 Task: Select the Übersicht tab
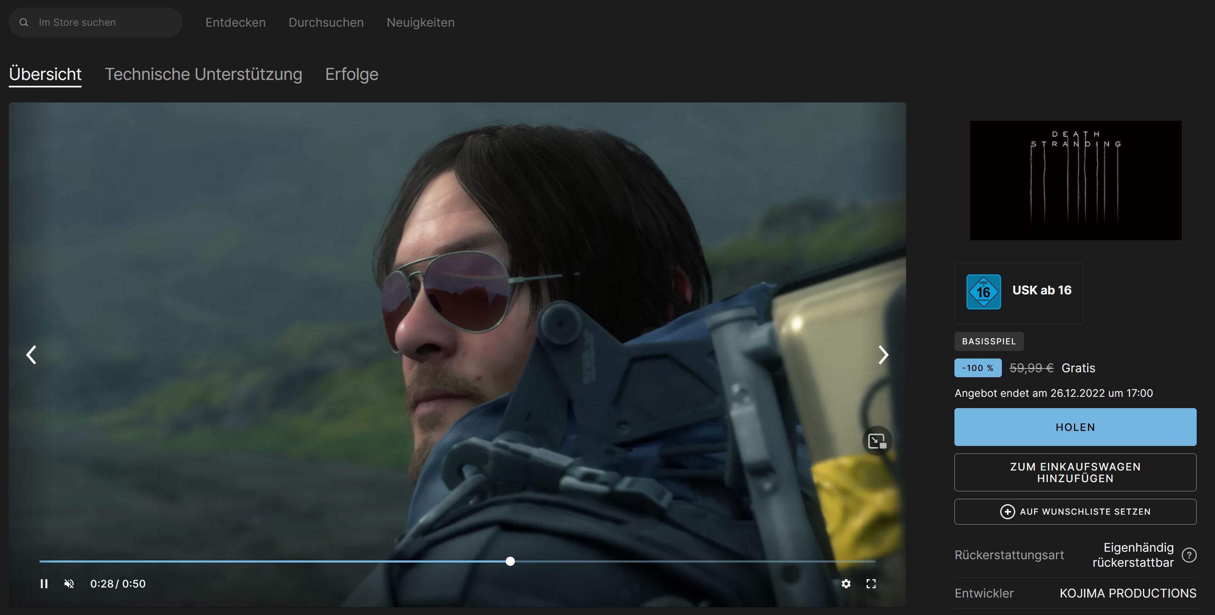[x=45, y=74]
